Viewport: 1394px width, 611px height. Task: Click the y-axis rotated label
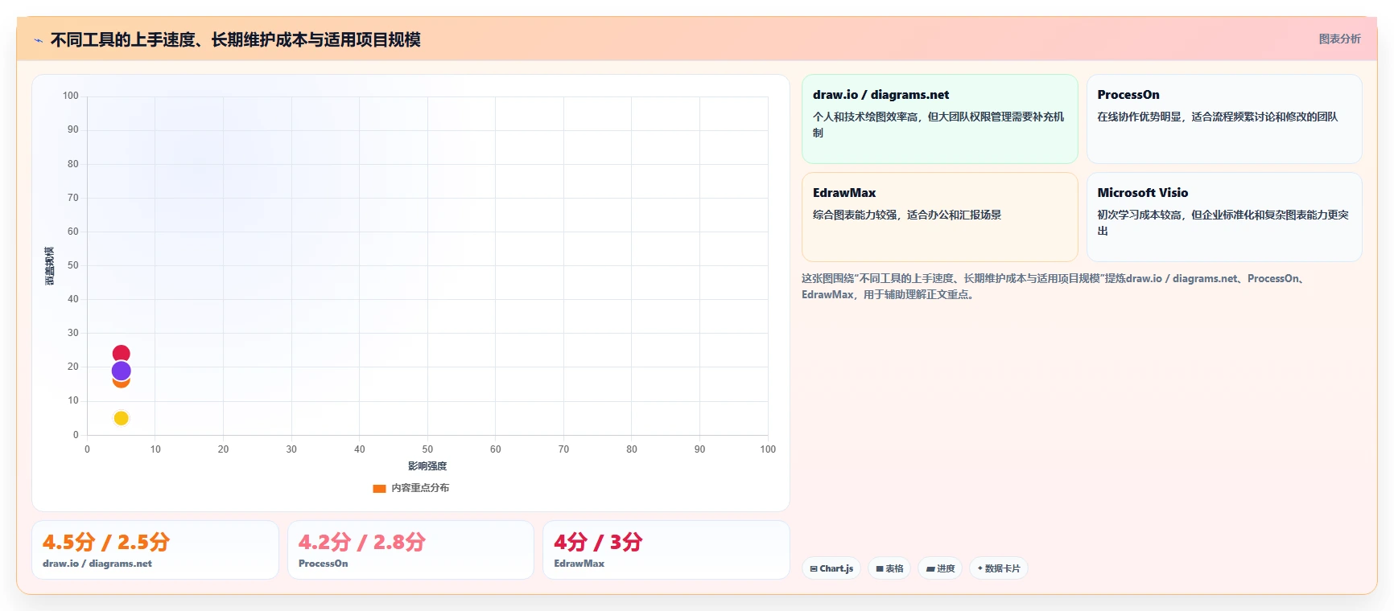click(50, 266)
